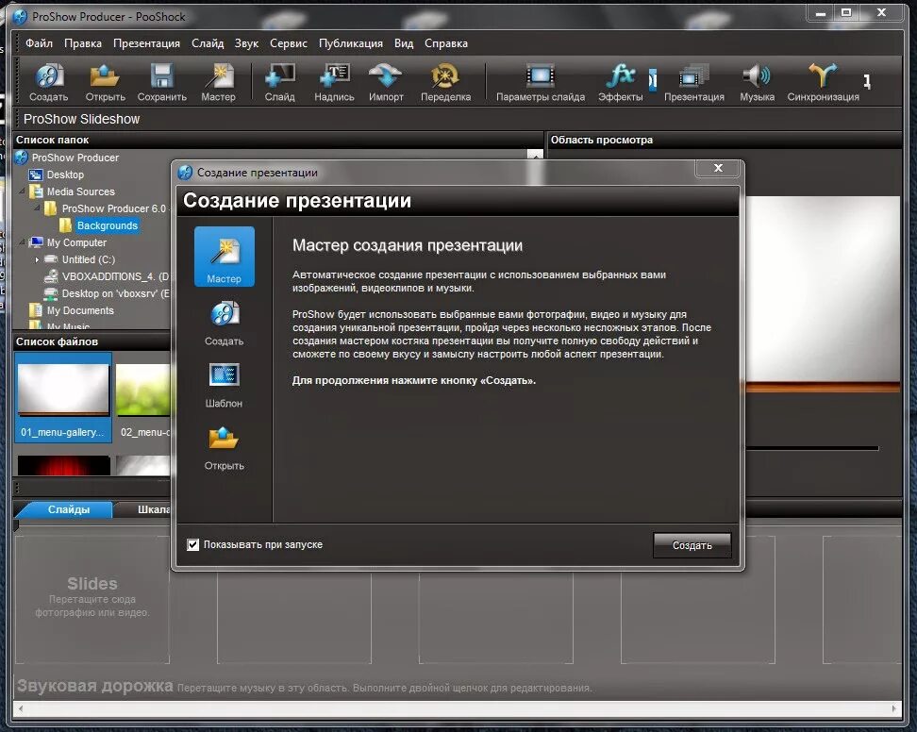Open the Звук menu

[246, 43]
